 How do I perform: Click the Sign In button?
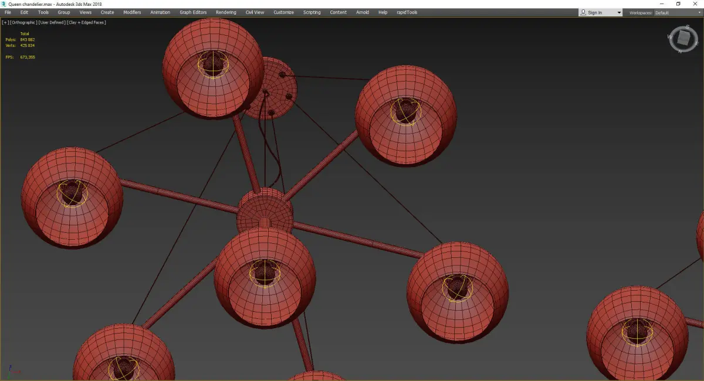click(x=595, y=12)
